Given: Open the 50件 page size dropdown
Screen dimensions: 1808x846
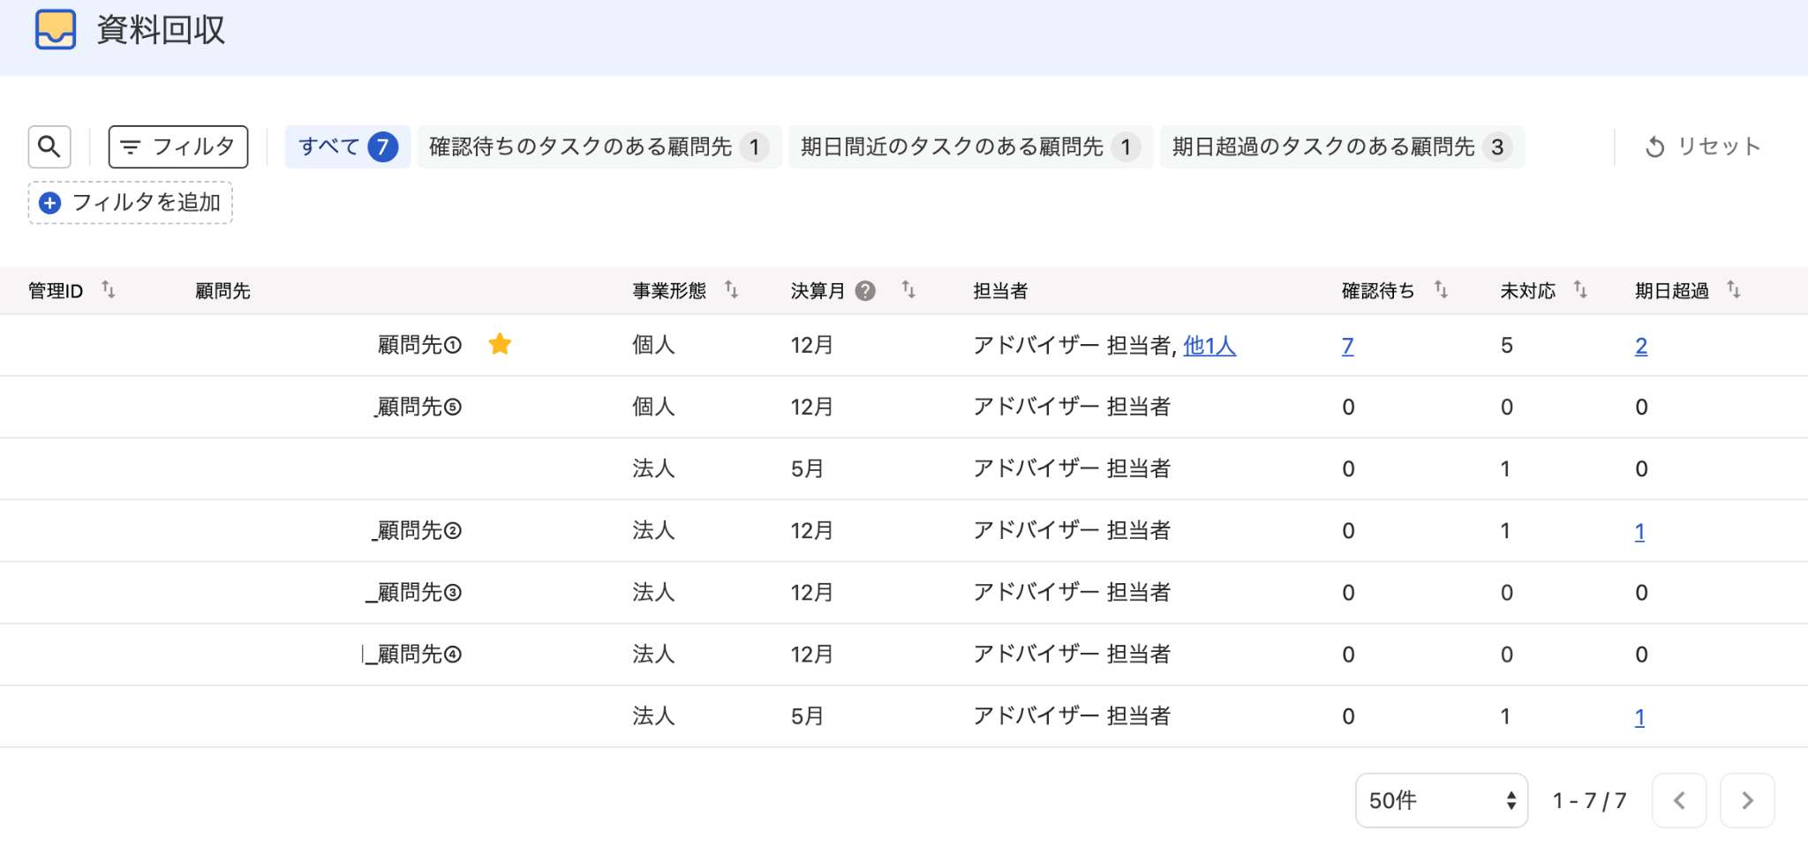Looking at the screenshot, I should pos(1442,800).
